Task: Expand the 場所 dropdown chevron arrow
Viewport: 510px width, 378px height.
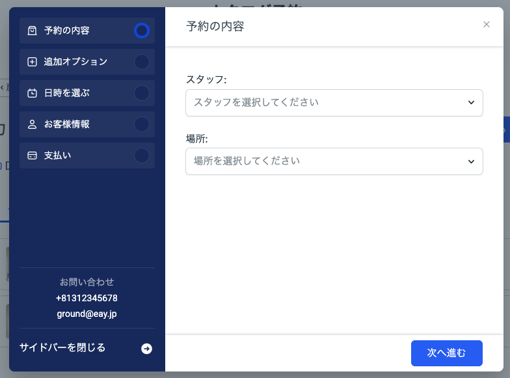Action: (471, 161)
